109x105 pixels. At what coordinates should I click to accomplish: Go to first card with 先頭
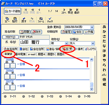(26, 11)
